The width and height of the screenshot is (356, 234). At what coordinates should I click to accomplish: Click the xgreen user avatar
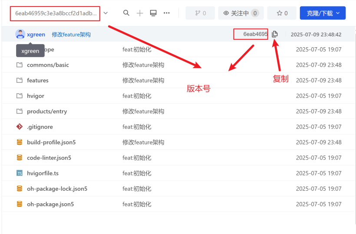(20, 34)
